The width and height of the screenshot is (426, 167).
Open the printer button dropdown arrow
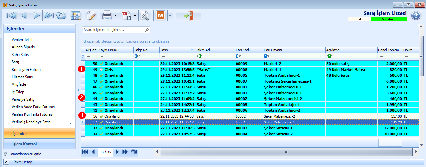pyautogui.click(x=116, y=16)
